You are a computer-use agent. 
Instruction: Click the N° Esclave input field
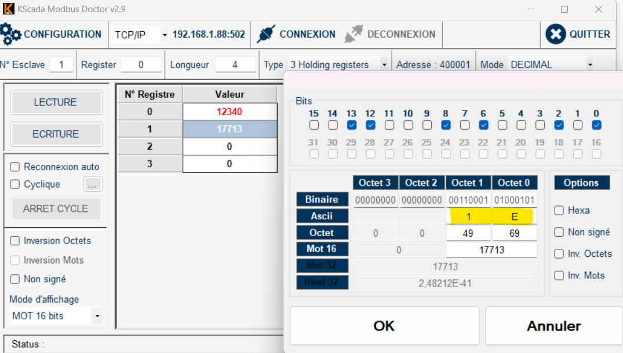point(61,65)
